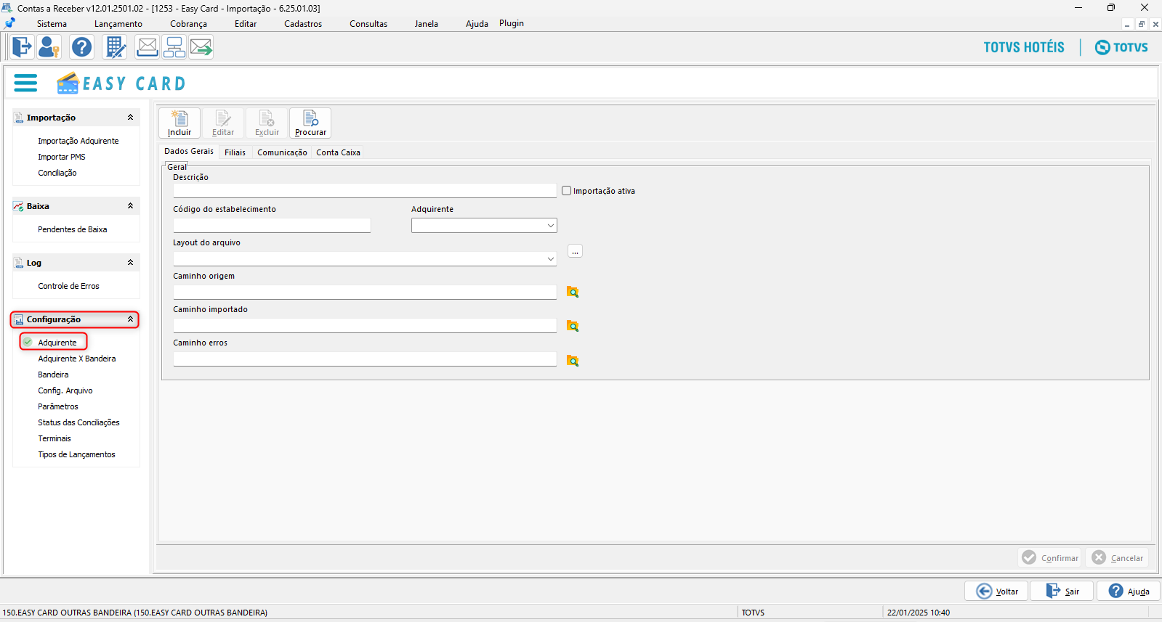
Task: Click the send mail arrow toolbar icon
Action: click(x=201, y=47)
